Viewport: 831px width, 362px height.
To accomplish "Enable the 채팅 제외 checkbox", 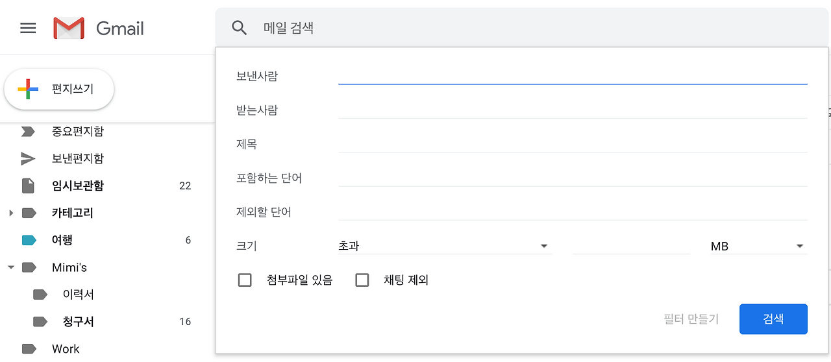I will coord(362,280).
